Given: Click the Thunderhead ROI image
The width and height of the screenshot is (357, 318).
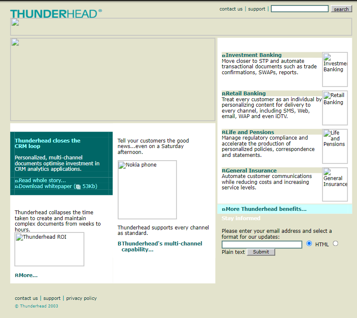Looking at the screenshot, I should click(49, 249).
